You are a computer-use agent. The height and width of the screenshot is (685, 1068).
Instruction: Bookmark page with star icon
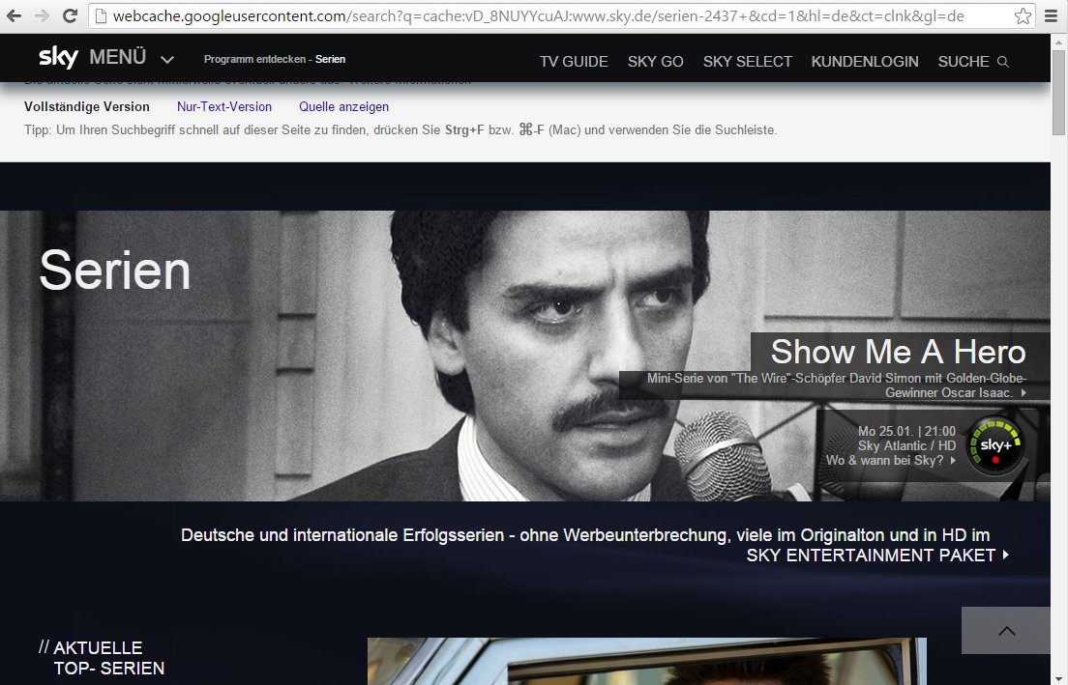1023,16
